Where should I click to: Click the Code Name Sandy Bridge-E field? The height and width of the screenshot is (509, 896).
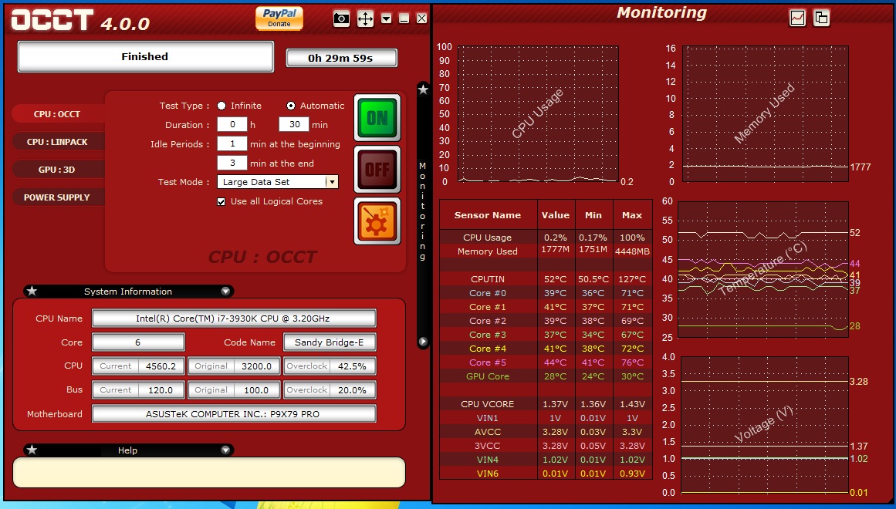click(x=330, y=342)
